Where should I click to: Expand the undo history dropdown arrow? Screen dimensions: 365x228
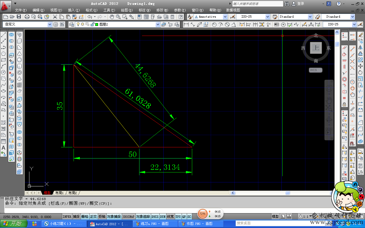coord(95,17)
